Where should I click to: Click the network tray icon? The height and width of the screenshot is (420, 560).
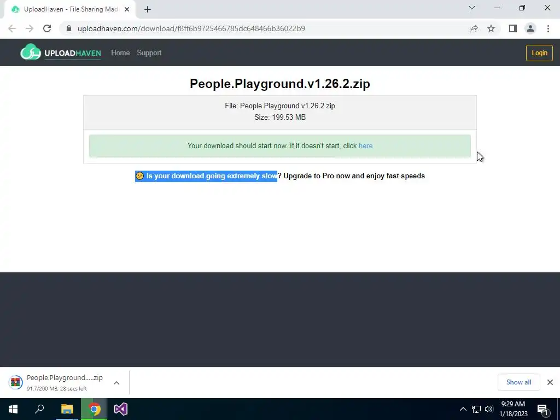pos(476,409)
